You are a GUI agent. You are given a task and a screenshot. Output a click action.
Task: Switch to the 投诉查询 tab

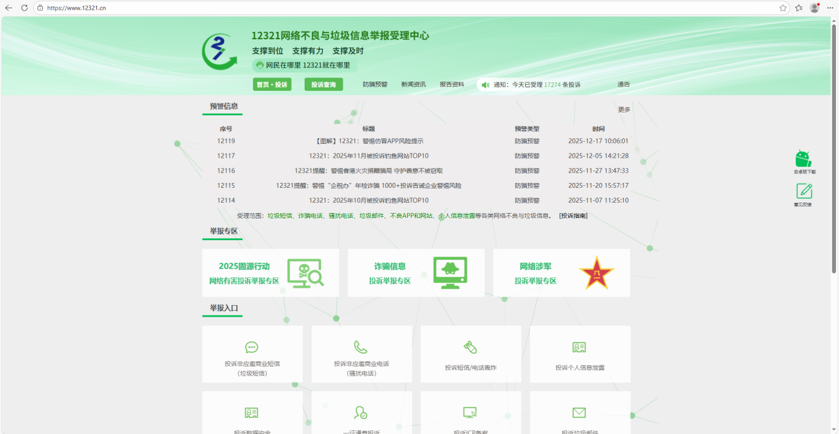pyautogui.click(x=324, y=85)
